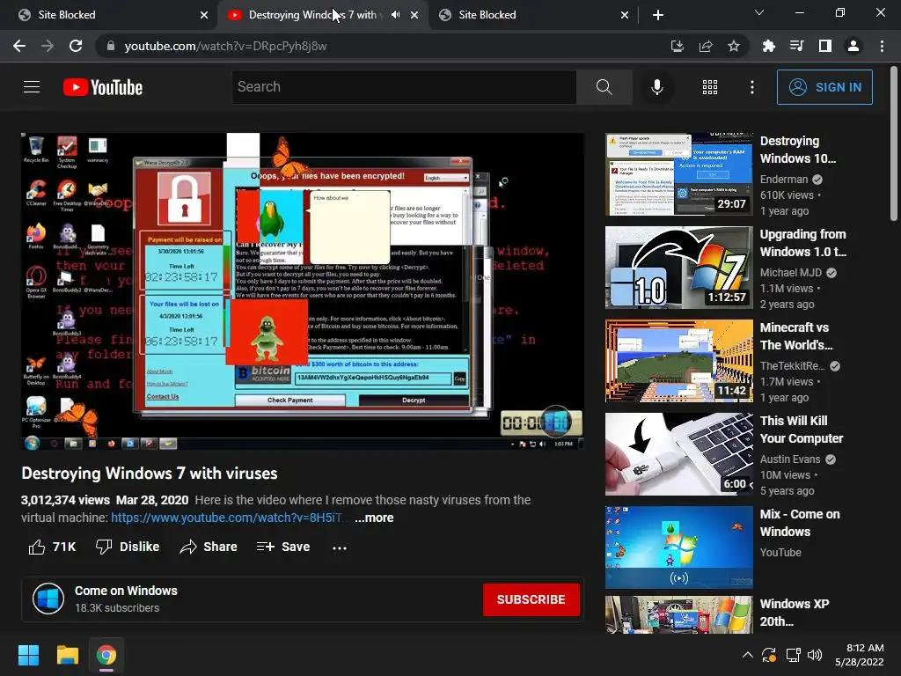Focus the YouTube Search field

tap(404, 87)
